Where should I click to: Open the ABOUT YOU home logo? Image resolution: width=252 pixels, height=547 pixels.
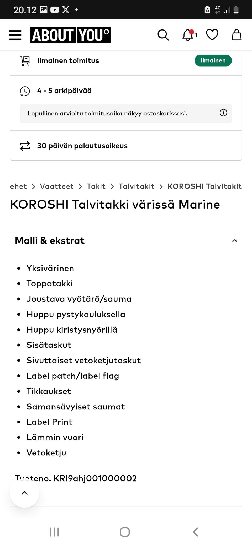pyautogui.click(x=70, y=35)
